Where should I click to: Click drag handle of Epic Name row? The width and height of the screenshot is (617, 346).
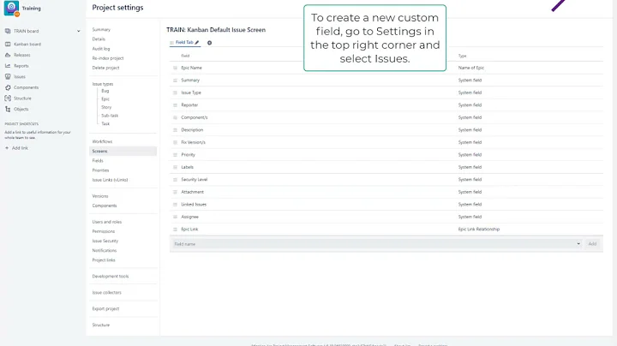[175, 68]
